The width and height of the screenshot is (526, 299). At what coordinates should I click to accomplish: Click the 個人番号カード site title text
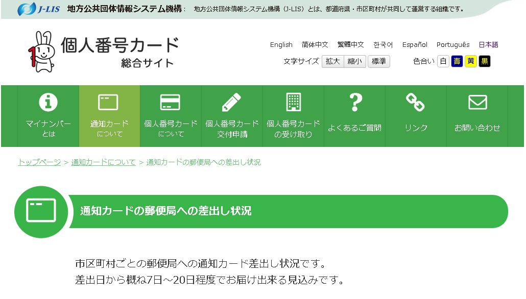point(120,44)
